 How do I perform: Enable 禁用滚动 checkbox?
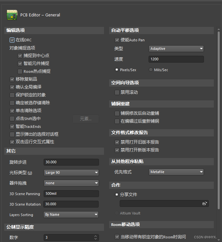pyautogui.click(x=117, y=92)
